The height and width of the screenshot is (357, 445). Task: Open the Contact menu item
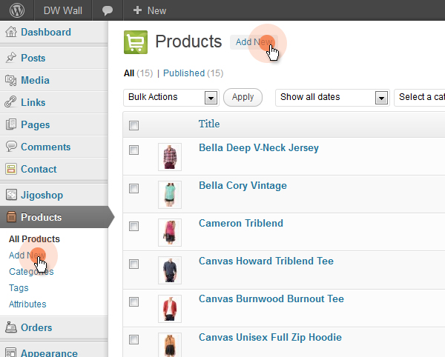39,169
